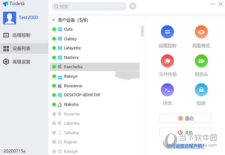225x155 pixels.
Task: Click the green online dot for Nadiera
Action: pos(54,57)
